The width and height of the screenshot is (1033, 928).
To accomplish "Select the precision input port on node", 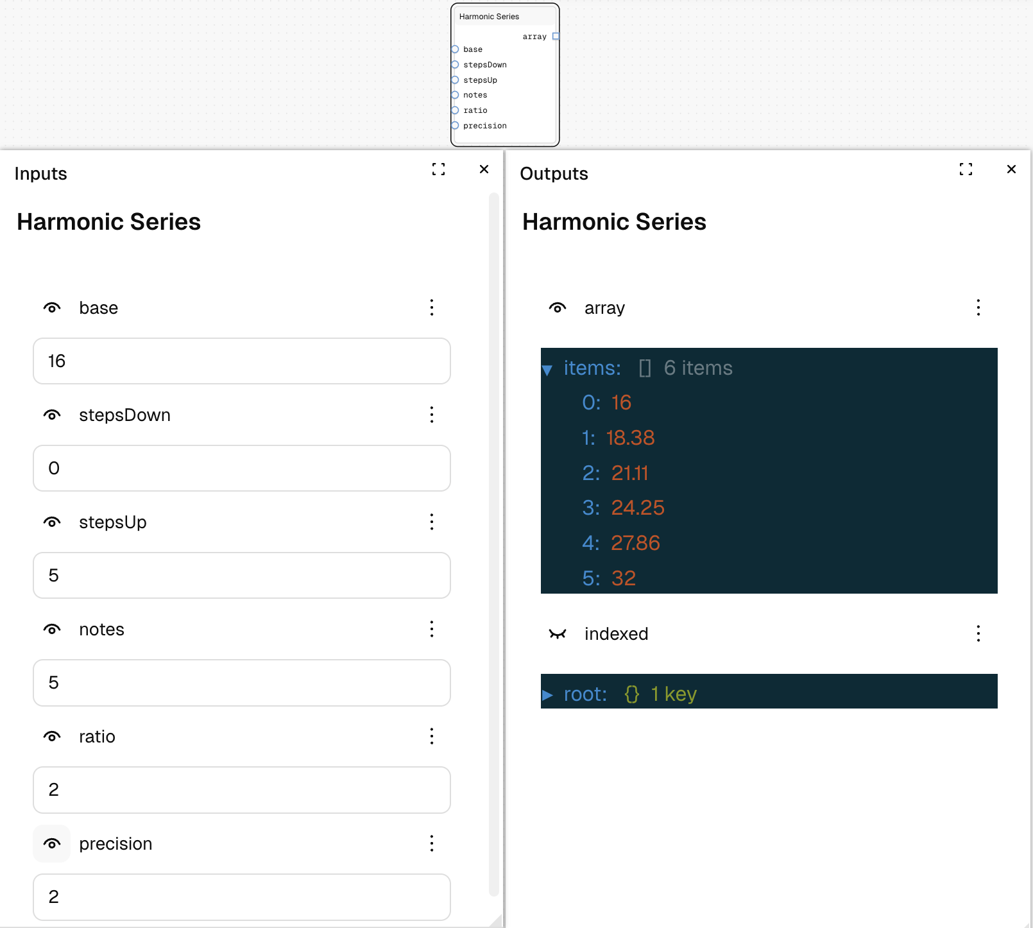I will (455, 126).
